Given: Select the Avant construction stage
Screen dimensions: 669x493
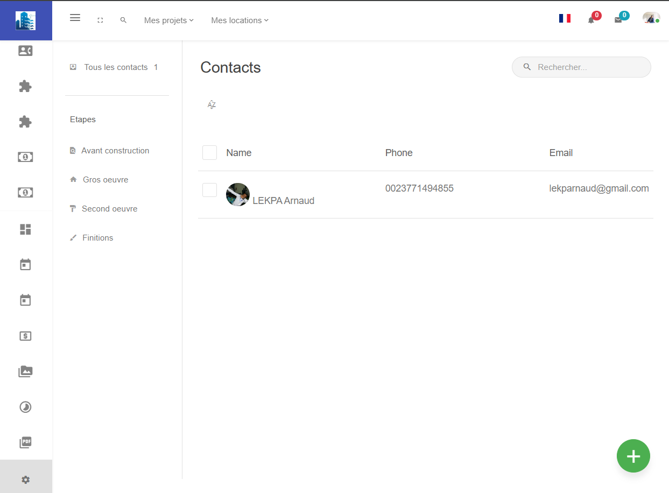Looking at the screenshot, I should 115,151.
